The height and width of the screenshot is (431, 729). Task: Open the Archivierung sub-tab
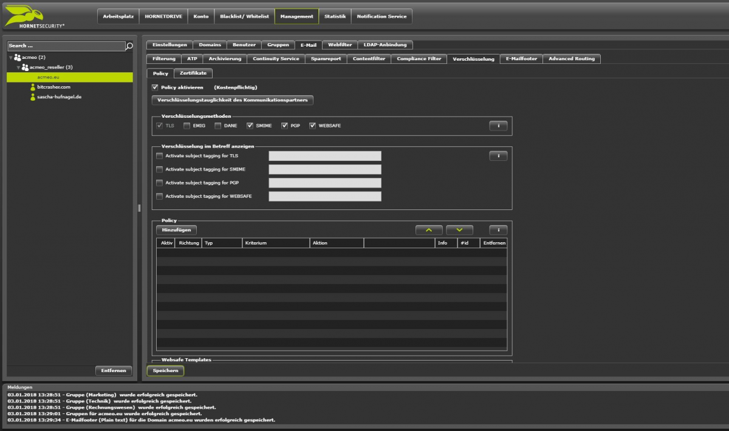coord(225,59)
